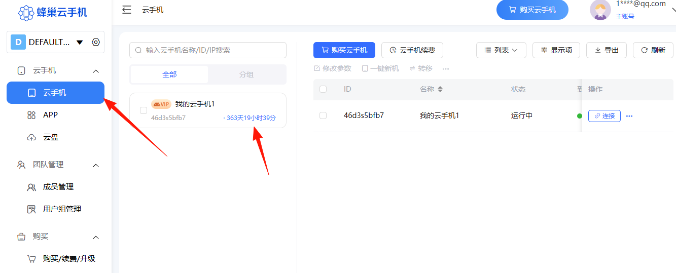Collapse the 团队管理 sidebar section
Image resolution: width=676 pixels, height=273 pixels.
(x=96, y=165)
